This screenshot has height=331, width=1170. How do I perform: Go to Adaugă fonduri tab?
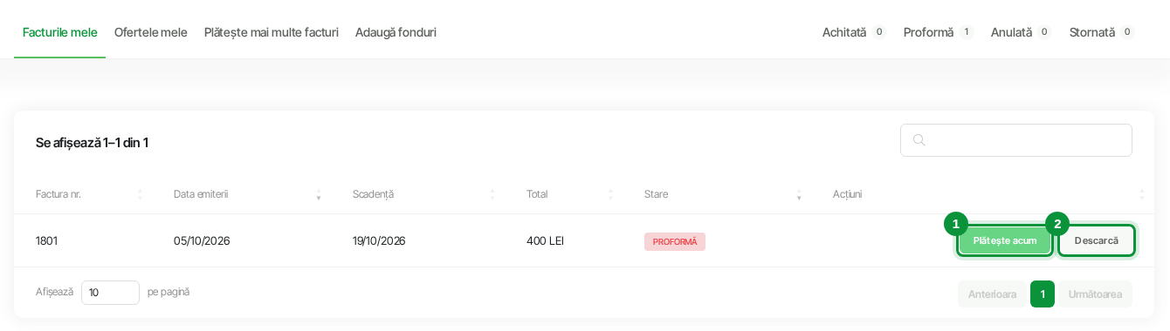tap(396, 32)
